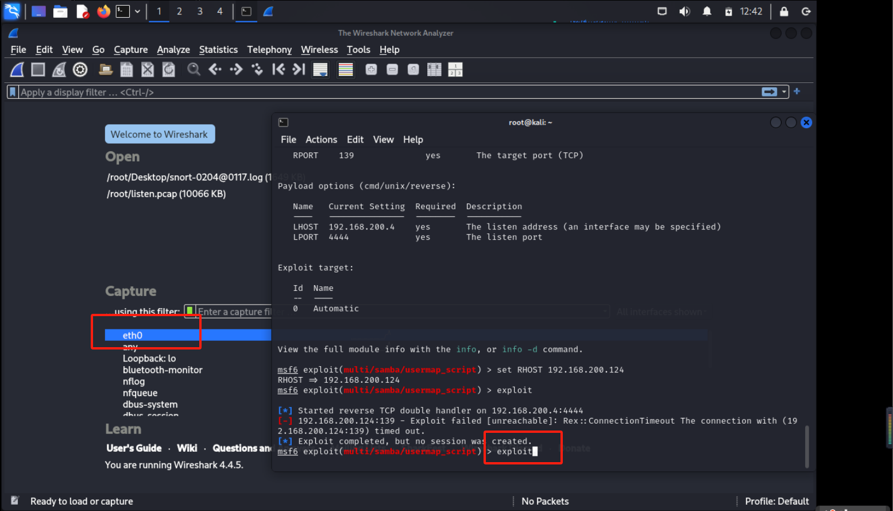Click the capture filter bookmark icon
Screen dimensions: 893x511
pyautogui.click(x=190, y=312)
